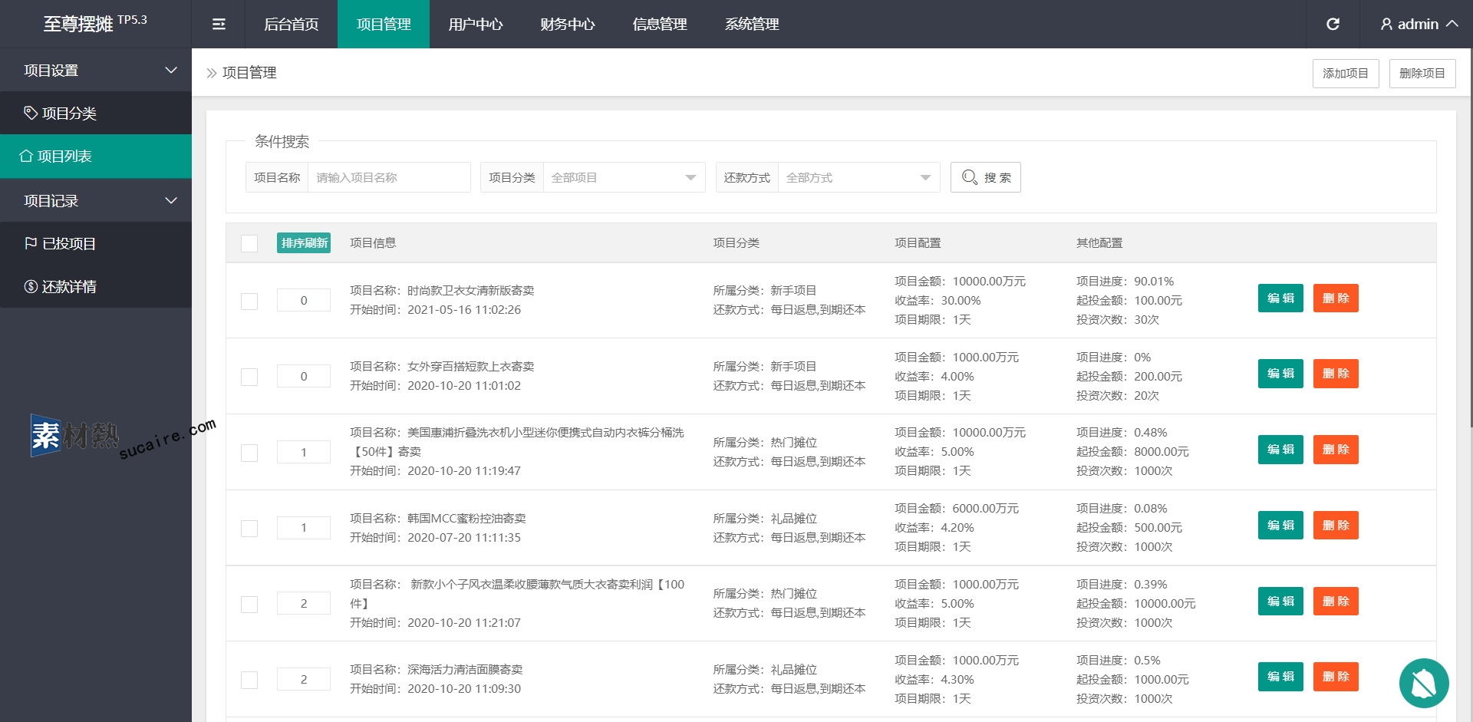Click the 删除项目 button
The height and width of the screenshot is (722, 1473).
click(1422, 74)
